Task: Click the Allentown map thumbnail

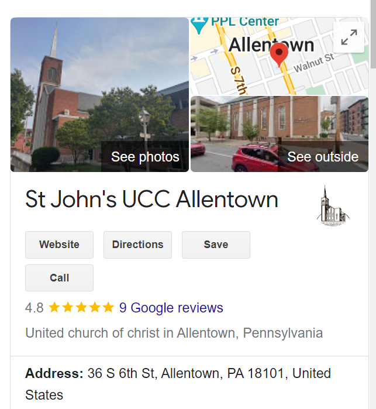Action: (280, 56)
